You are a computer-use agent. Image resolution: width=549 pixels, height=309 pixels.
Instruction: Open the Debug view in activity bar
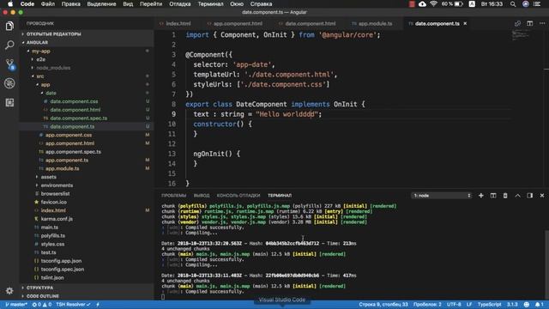[9, 83]
